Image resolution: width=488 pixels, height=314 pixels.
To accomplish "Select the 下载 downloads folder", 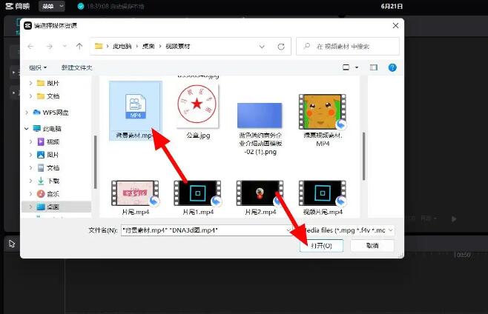I will (x=53, y=181).
